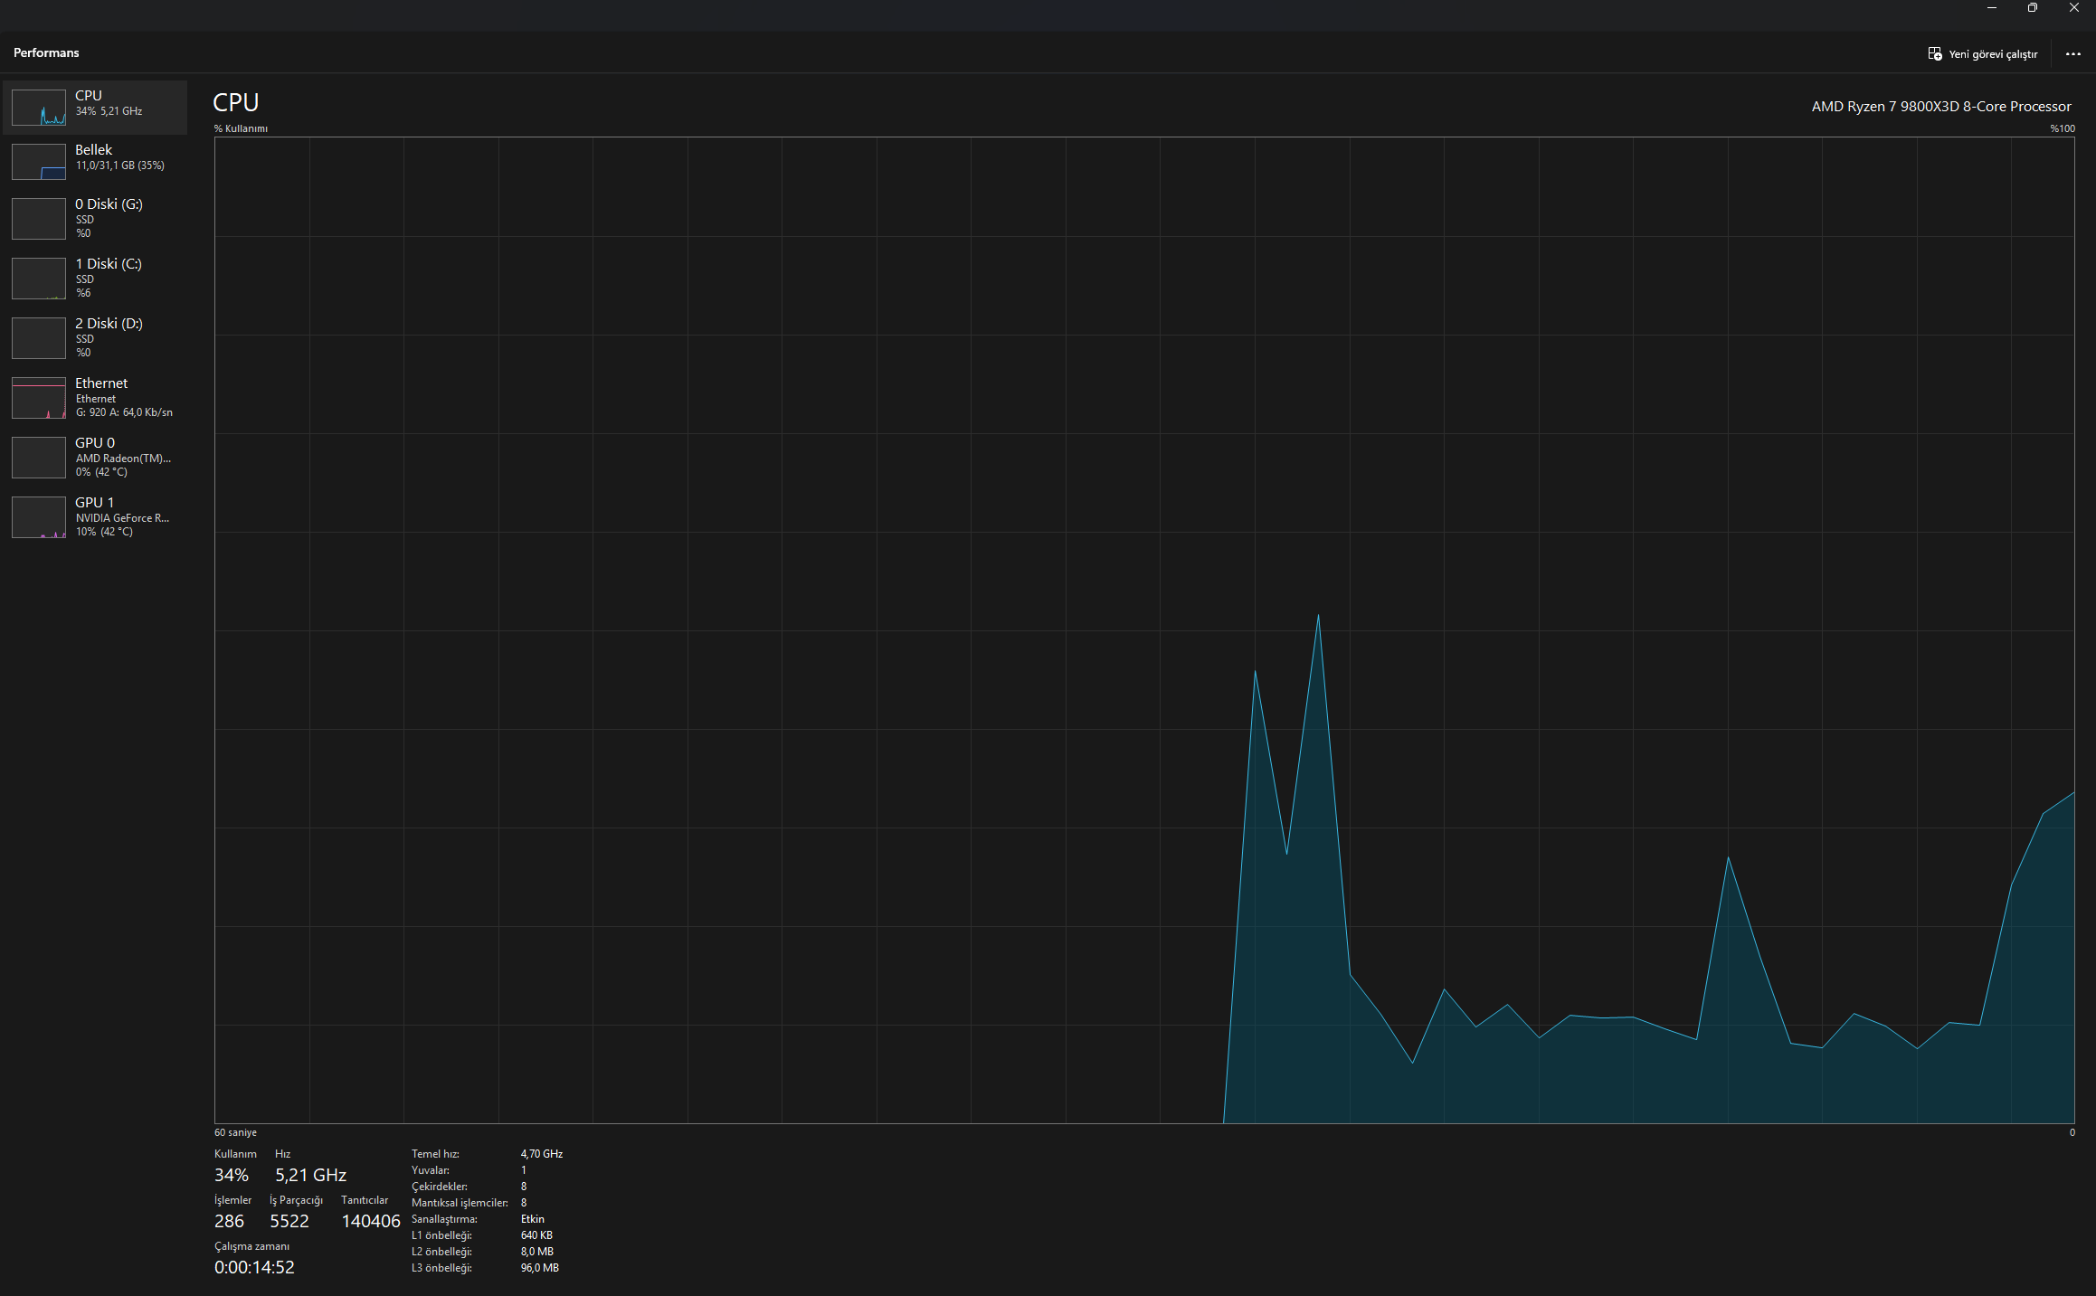
Task: Select the CPU performance entry in sidebar
Action: pos(95,108)
